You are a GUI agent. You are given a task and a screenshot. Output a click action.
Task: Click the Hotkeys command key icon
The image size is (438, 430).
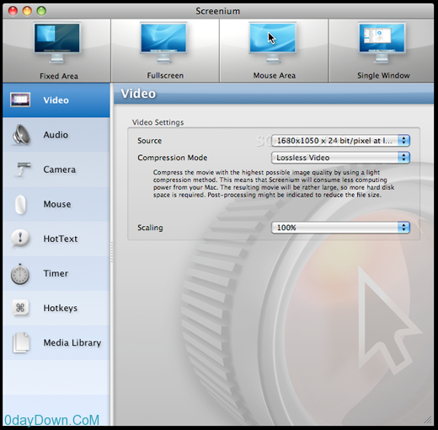(x=20, y=308)
